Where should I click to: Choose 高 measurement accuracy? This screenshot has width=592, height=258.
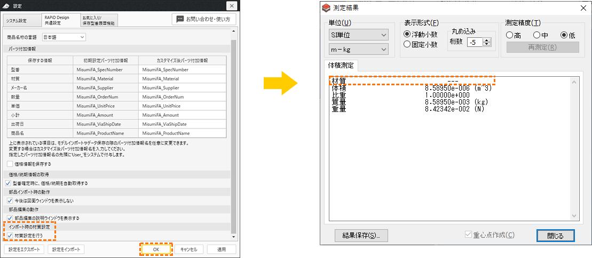[510, 35]
